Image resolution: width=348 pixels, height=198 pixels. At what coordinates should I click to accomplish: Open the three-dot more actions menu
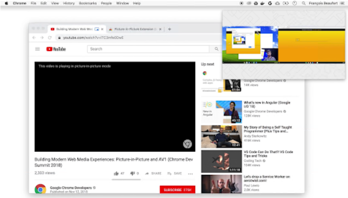pyautogui.click(x=190, y=173)
